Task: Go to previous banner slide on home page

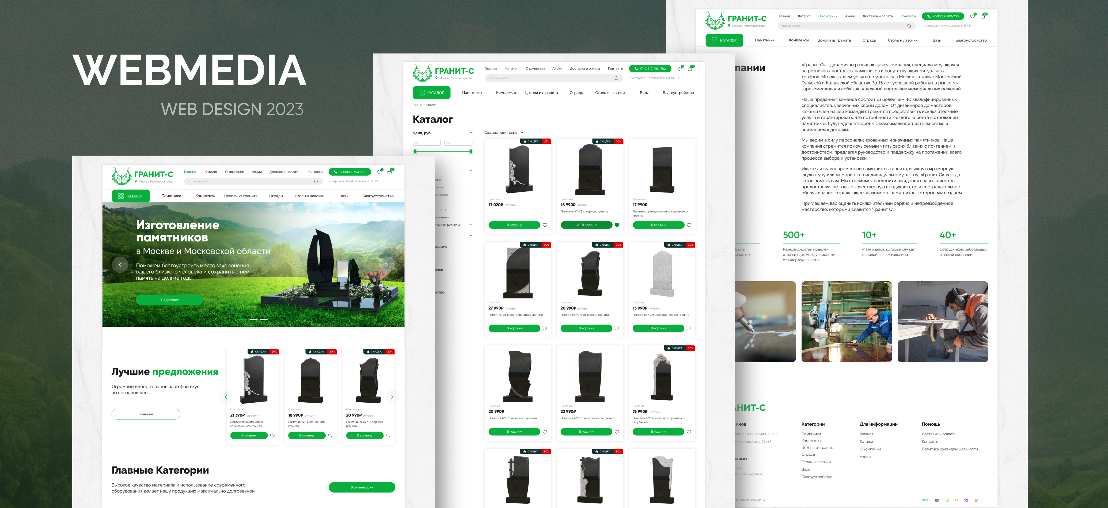Action: point(120,264)
